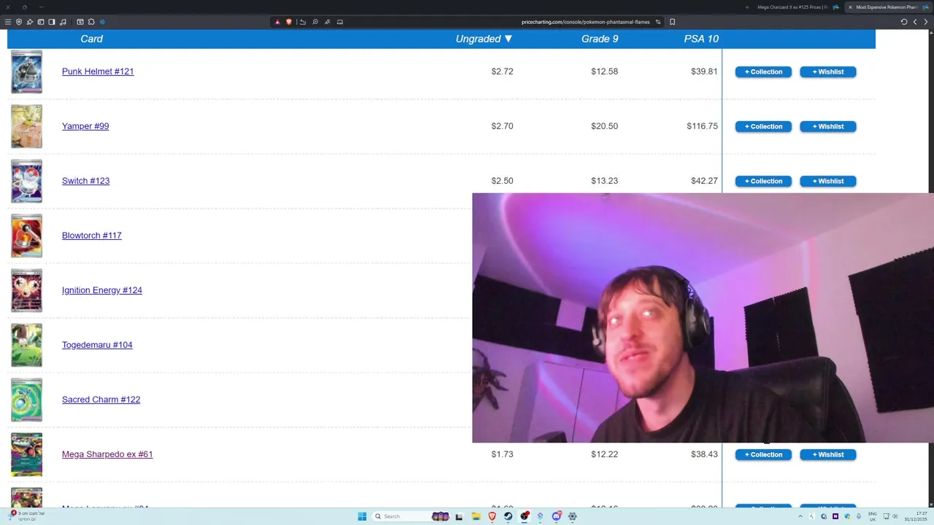Add Yamper to Collection
The image size is (934, 525).
tap(763, 126)
